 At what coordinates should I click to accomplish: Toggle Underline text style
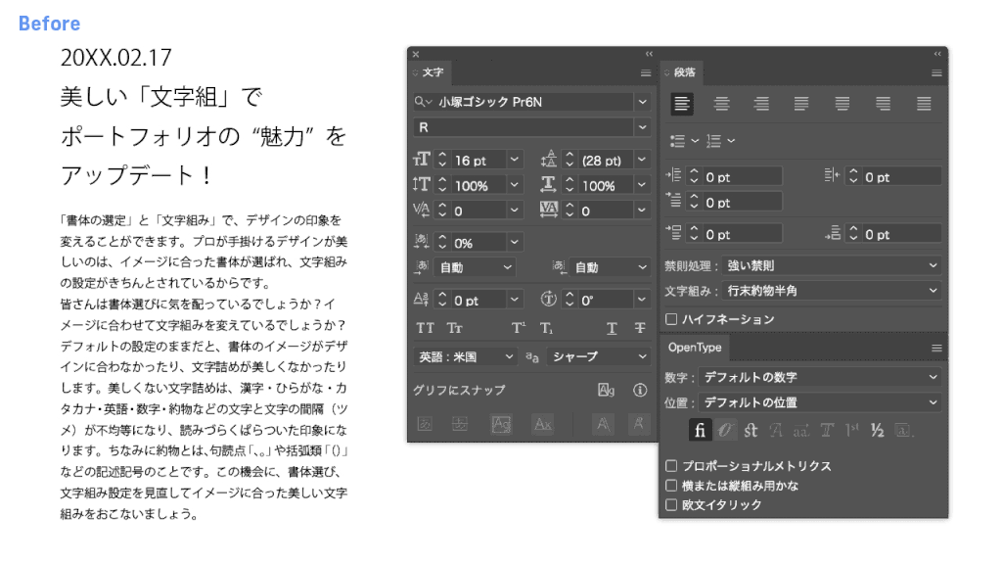tap(612, 328)
